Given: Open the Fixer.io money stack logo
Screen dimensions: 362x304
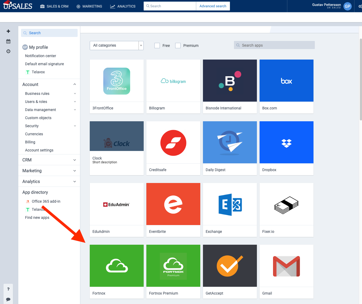Looking at the screenshot, I should tap(287, 205).
